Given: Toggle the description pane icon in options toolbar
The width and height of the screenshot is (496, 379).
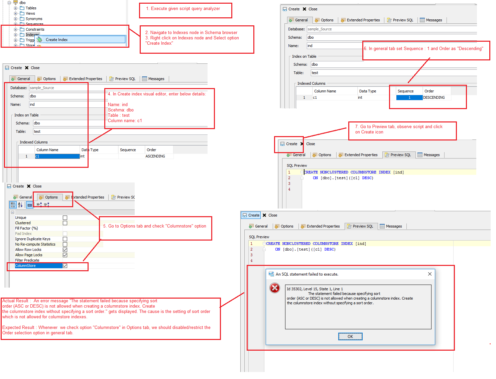Looking at the screenshot, I should pyautogui.click(x=30, y=205).
